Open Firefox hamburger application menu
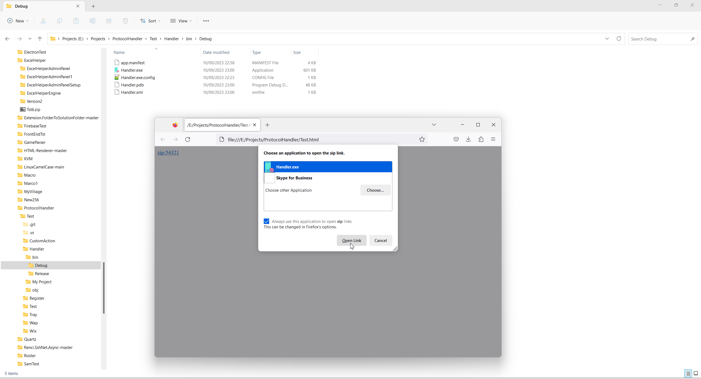The width and height of the screenshot is (701, 379). click(x=493, y=139)
